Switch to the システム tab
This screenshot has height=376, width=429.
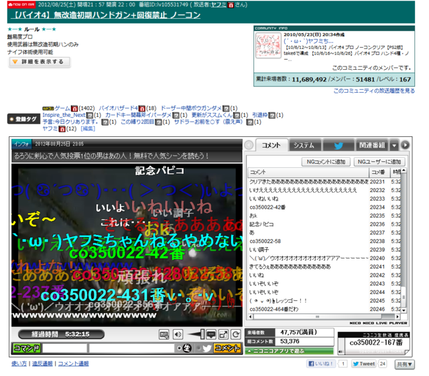click(x=304, y=145)
